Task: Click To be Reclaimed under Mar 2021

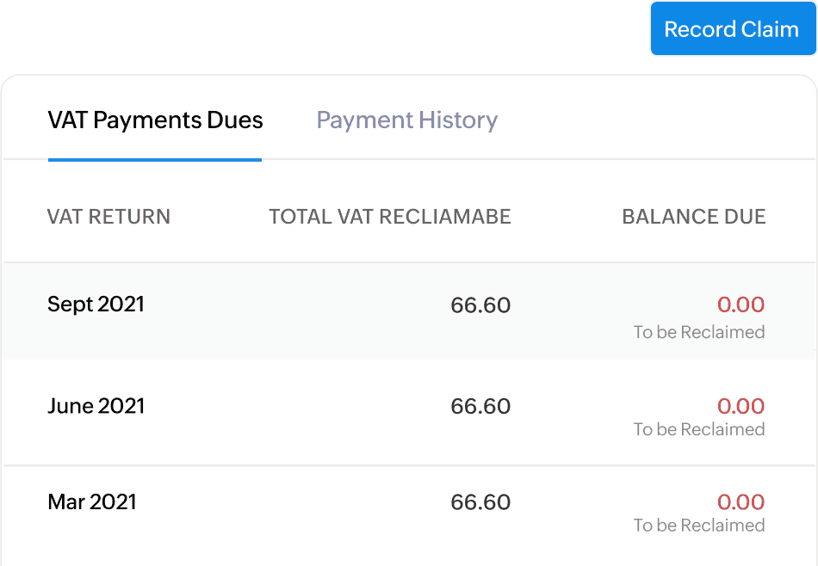Action: (699, 526)
